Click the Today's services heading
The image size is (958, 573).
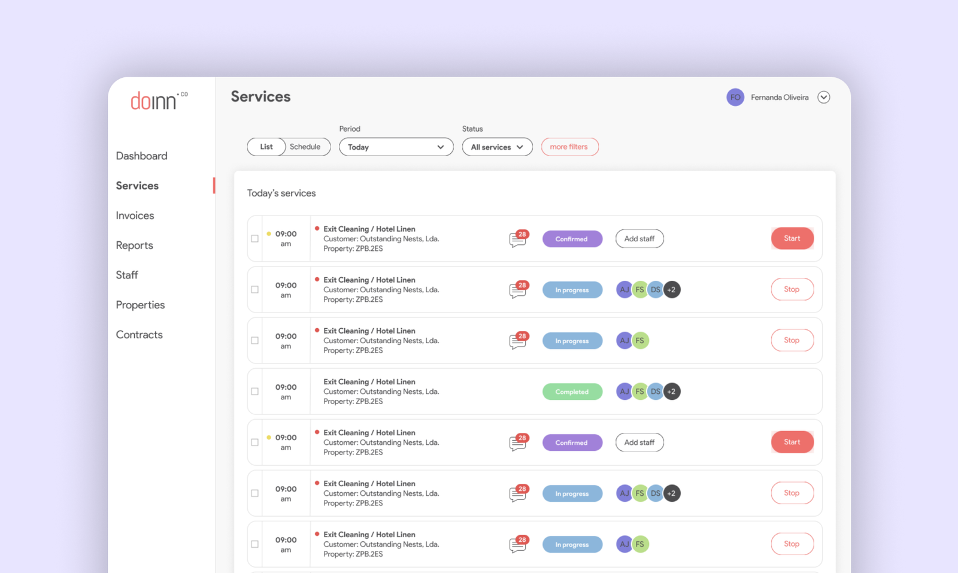click(281, 193)
